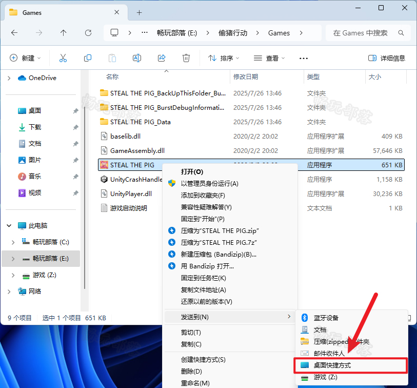Click the Delete trash can icon

(x=186, y=58)
